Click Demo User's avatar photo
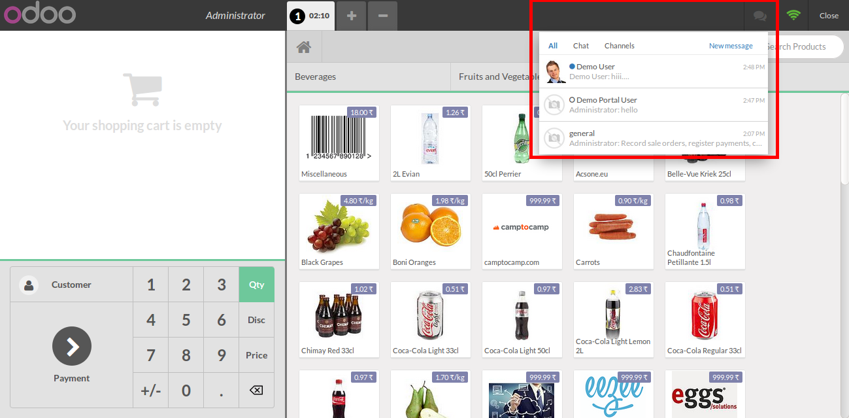849x418 pixels. [555, 71]
